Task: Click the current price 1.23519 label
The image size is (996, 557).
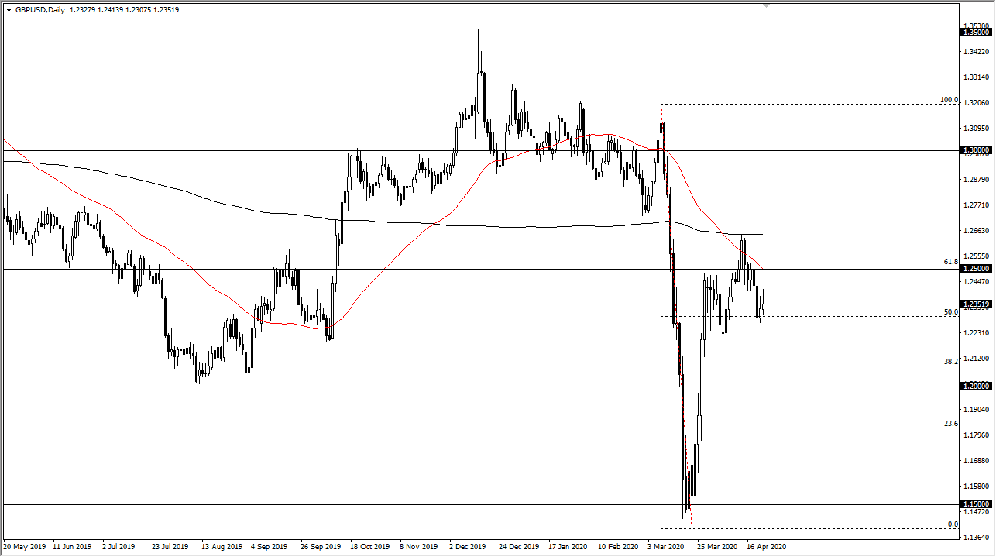Action: [x=976, y=304]
